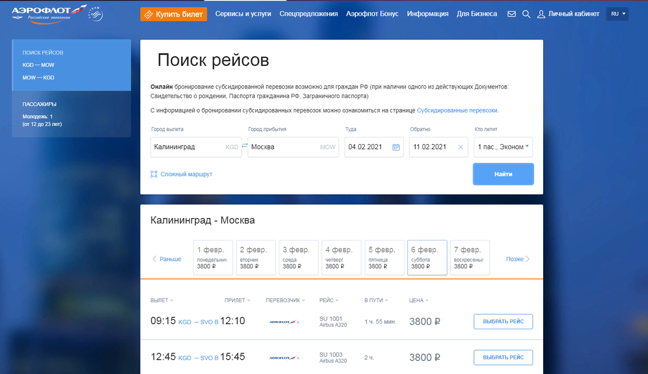
Task: Open the RU language dropdown
Action: pos(618,13)
